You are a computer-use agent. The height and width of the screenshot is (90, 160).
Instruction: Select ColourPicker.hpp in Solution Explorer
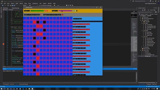pyautogui.click(x=150, y=38)
